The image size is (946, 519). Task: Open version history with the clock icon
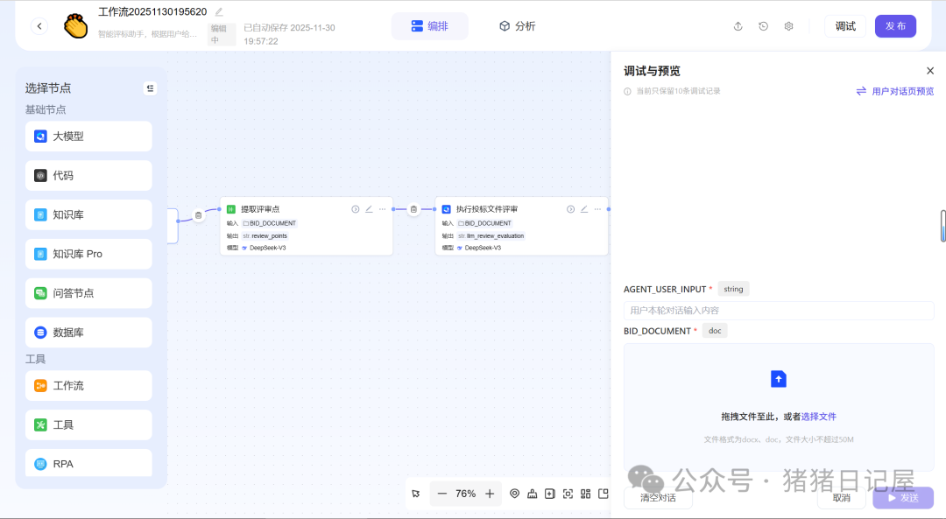pos(762,26)
